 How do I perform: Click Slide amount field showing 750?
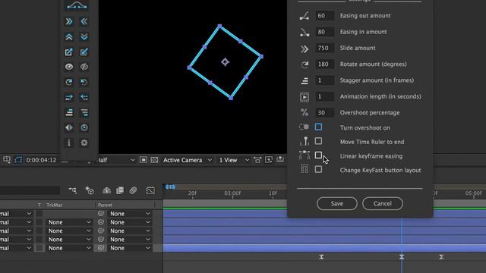click(324, 48)
